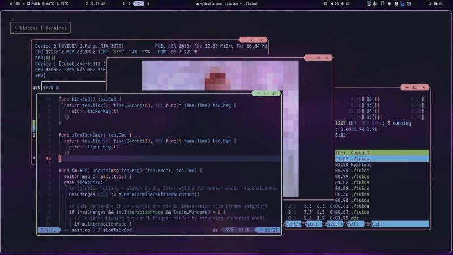Open the Wi-Fi network icon
The image size is (453, 255).
tap(390, 4)
